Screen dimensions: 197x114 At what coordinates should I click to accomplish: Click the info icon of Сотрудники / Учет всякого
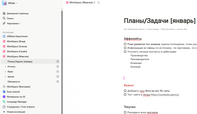pos(4,107)
